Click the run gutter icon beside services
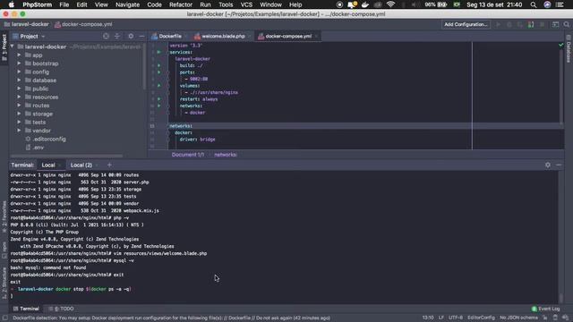Image resolution: width=573 pixels, height=322 pixels. tap(159, 52)
